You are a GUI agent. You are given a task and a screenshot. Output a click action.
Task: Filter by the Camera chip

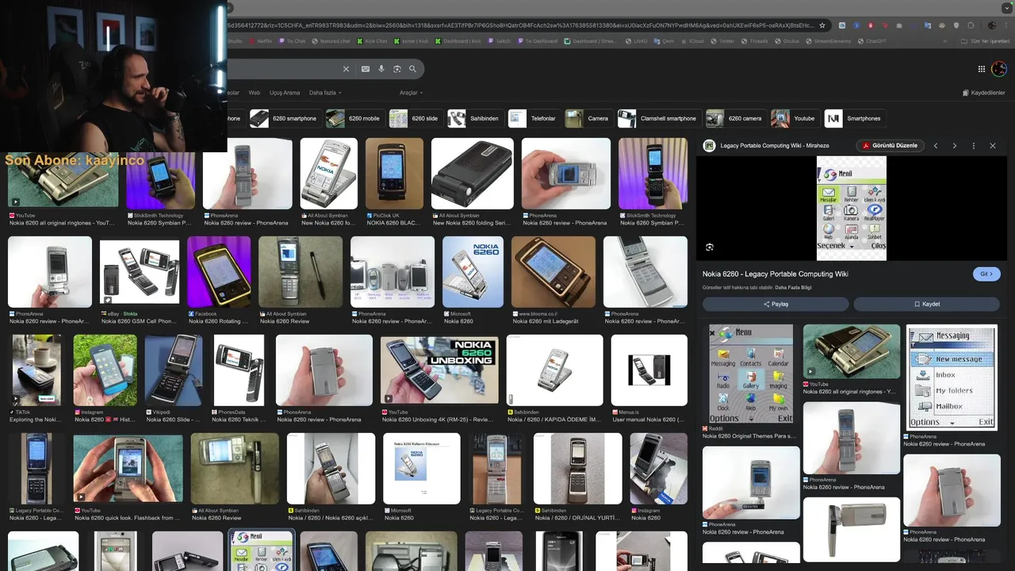pos(588,118)
